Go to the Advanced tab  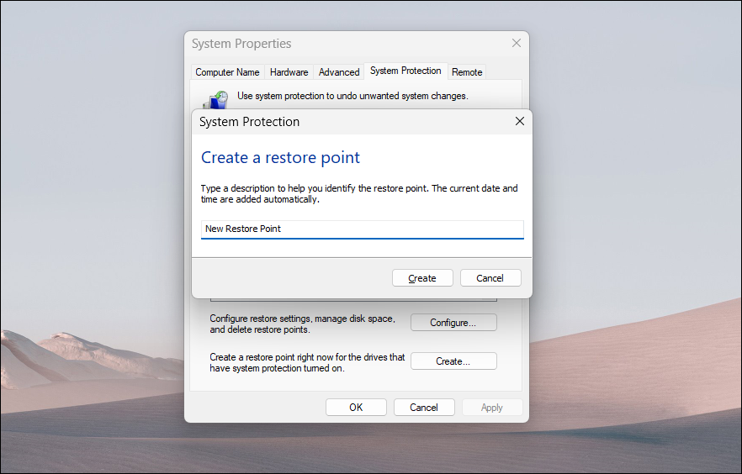click(x=339, y=72)
